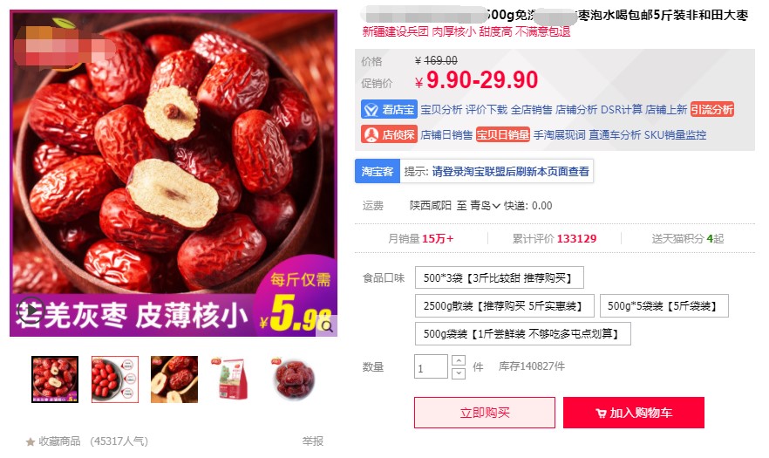
Task: View the red package thumbnail
Action: click(x=234, y=379)
